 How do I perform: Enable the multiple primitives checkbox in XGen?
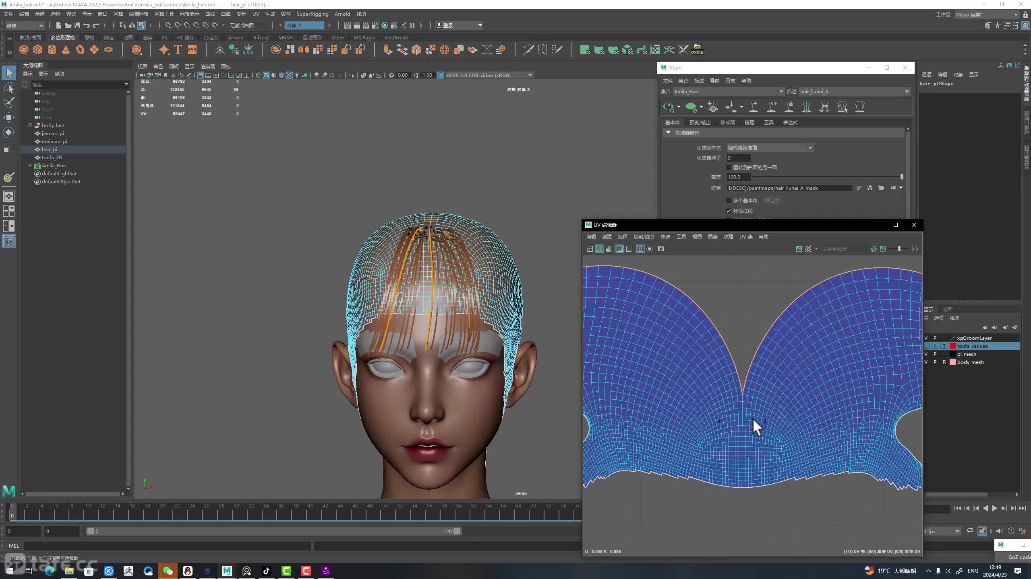coord(729,200)
